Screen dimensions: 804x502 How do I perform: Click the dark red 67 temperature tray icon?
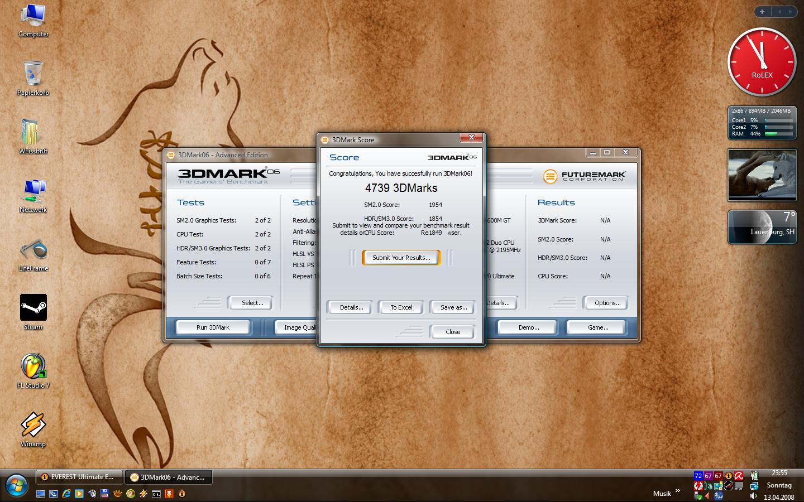point(719,476)
